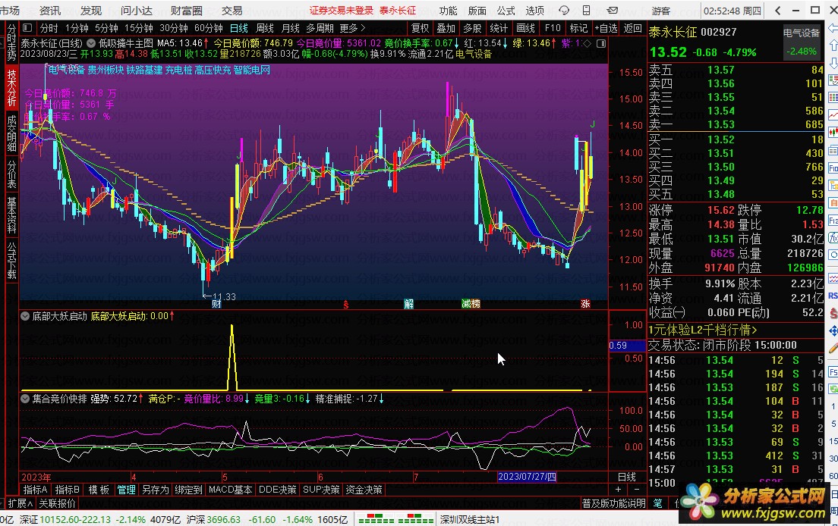
Task: Open the 技术分析 side tab
Action: point(11,87)
